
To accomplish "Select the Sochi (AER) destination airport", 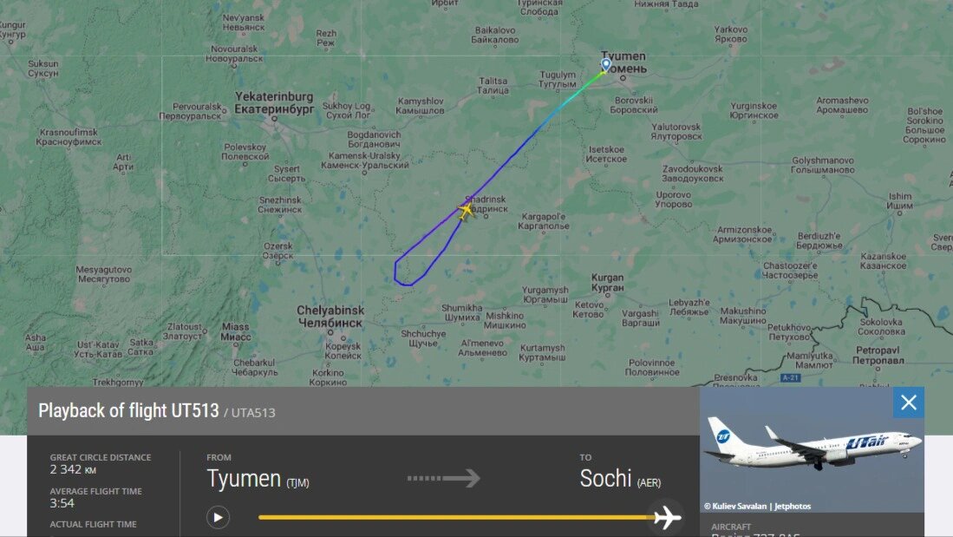I will (x=620, y=479).
